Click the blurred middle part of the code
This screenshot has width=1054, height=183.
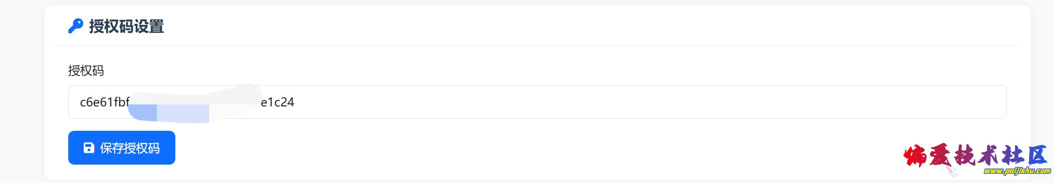(x=194, y=103)
